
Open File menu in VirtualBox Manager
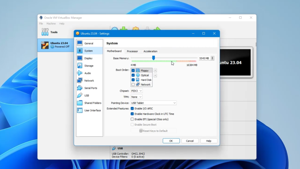point(41,23)
